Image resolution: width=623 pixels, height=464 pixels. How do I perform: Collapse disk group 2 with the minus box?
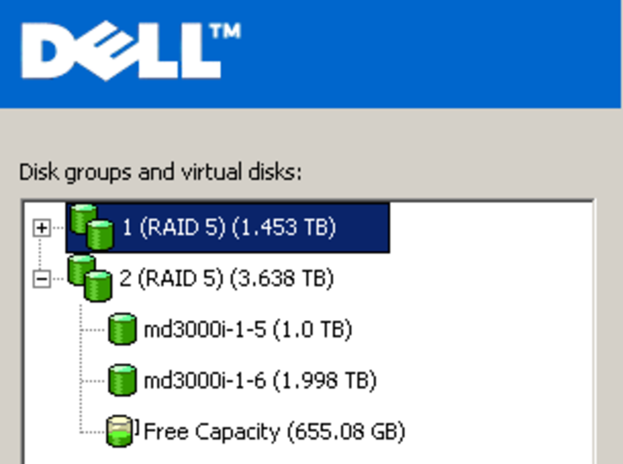[42, 279]
